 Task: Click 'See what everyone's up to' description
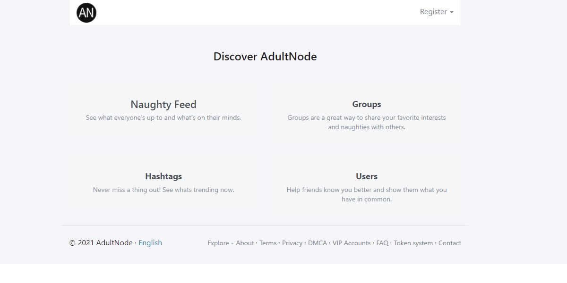tap(163, 117)
